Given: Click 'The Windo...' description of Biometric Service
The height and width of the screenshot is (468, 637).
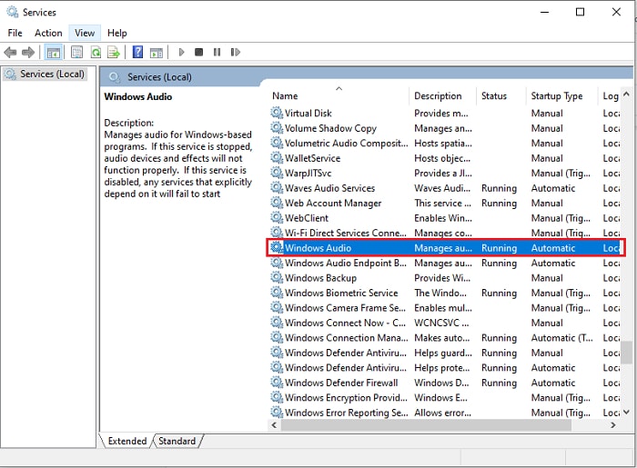Looking at the screenshot, I should (440, 293).
